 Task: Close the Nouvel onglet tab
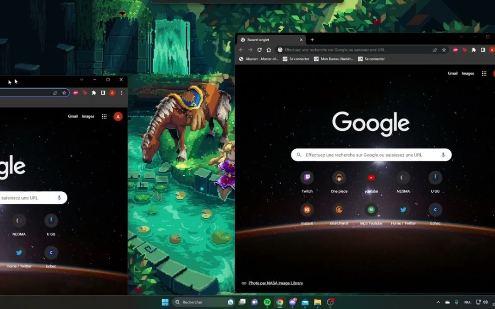[301, 40]
